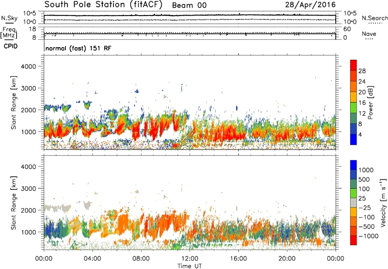The image size is (388, 269).
Task: Click the 16:00 time axis label
Action: pyautogui.click(x=239, y=259)
